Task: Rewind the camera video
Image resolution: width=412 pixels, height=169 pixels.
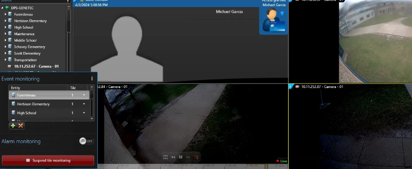Action: coord(173,157)
